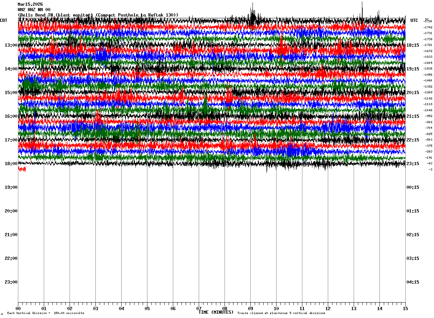The height and width of the screenshot is (318, 434).
Task: Click the Traces clipped at plus/minus 5 note
Action: tap(281, 313)
